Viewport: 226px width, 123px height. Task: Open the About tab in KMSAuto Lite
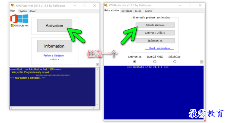point(148,11)
